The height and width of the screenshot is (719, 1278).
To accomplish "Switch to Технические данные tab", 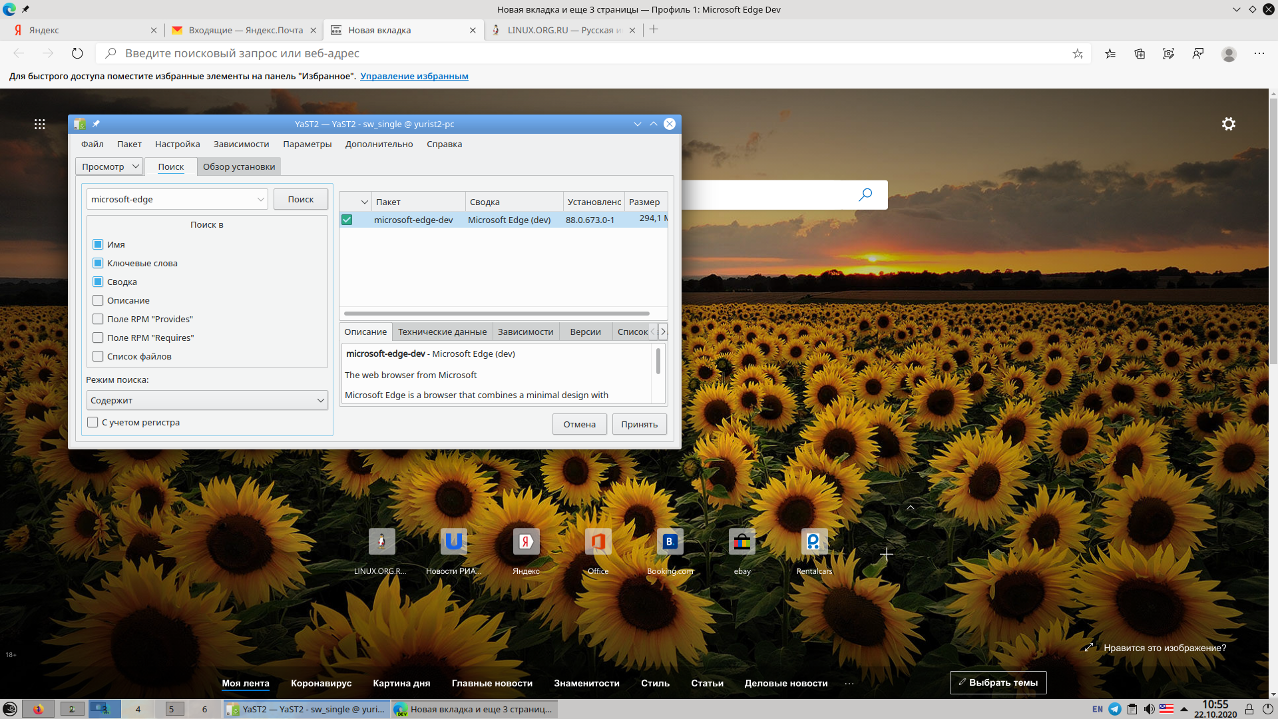I will 442,332.
